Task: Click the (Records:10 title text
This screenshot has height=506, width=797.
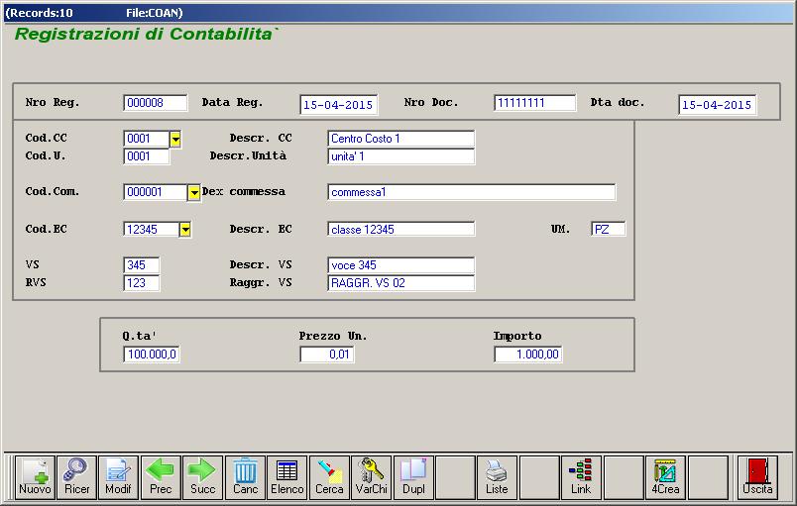Action: [x=39, y=13]
